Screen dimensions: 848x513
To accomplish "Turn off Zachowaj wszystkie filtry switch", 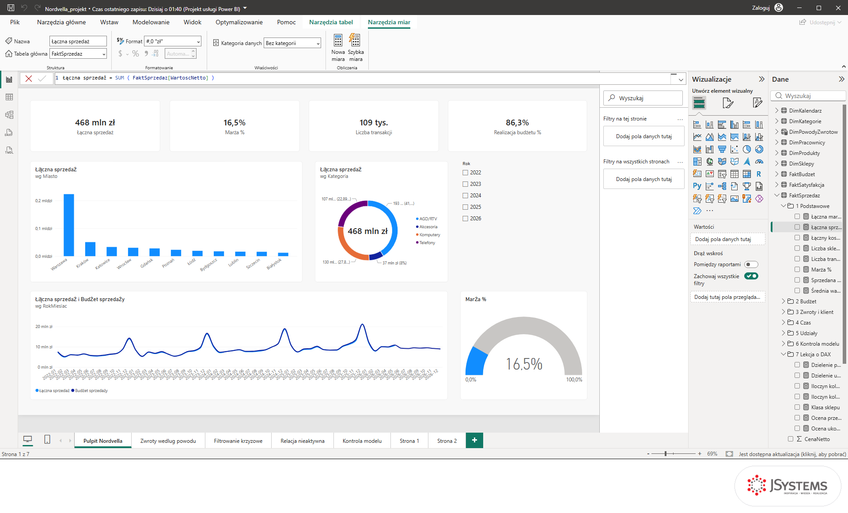I will click(x=751, y=276).
